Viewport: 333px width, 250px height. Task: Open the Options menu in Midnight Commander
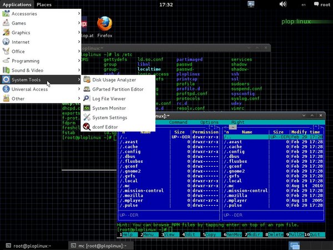(209, 122)
